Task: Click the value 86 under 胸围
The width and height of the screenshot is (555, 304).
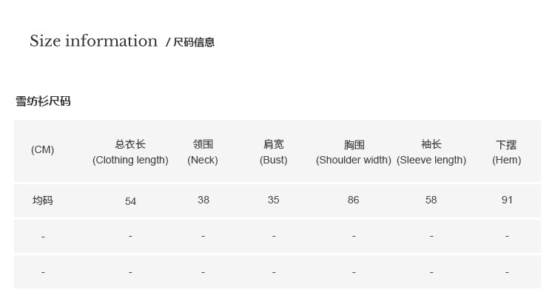Action: pyautogui.click(x=354, y=200)
